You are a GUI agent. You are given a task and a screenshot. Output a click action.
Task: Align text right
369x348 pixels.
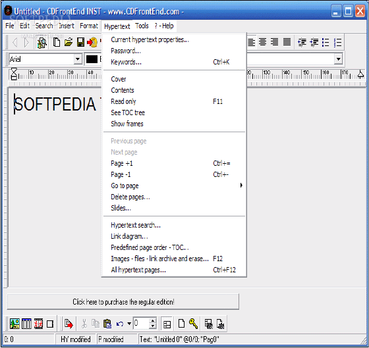point(274,42)
